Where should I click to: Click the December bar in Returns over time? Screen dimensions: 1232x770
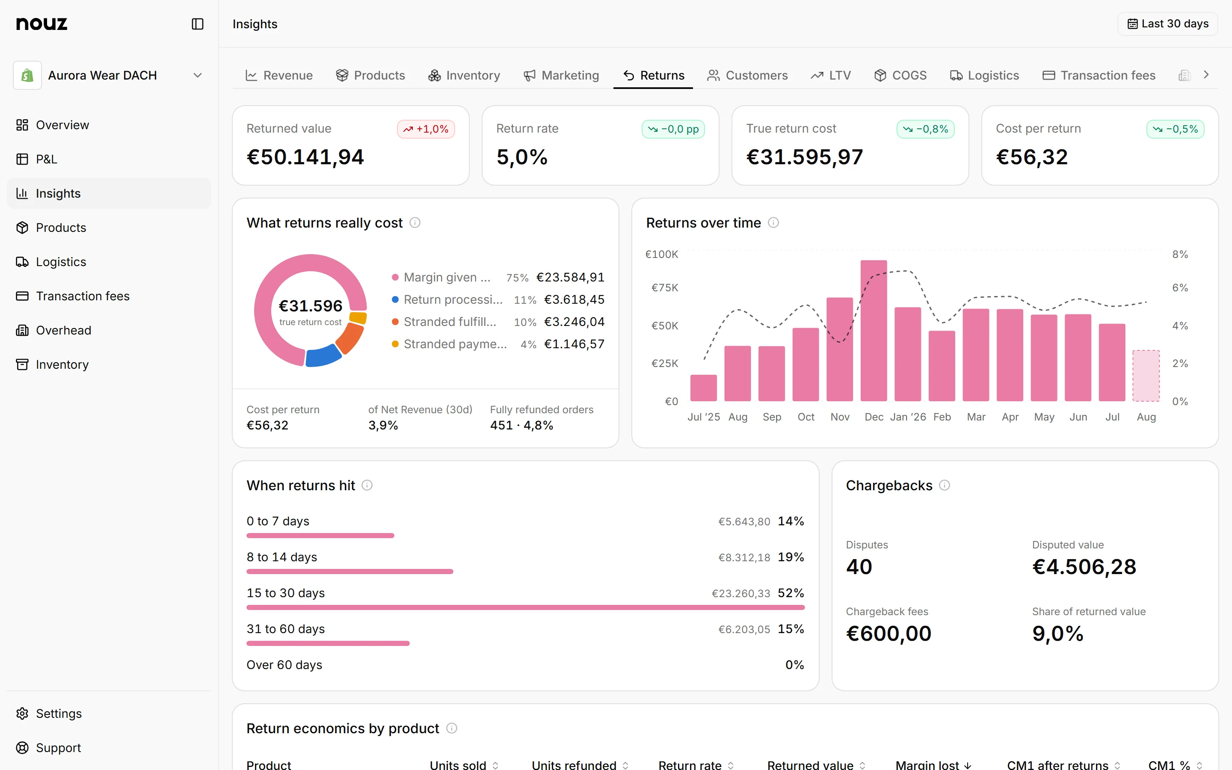(x=874, y=331)
